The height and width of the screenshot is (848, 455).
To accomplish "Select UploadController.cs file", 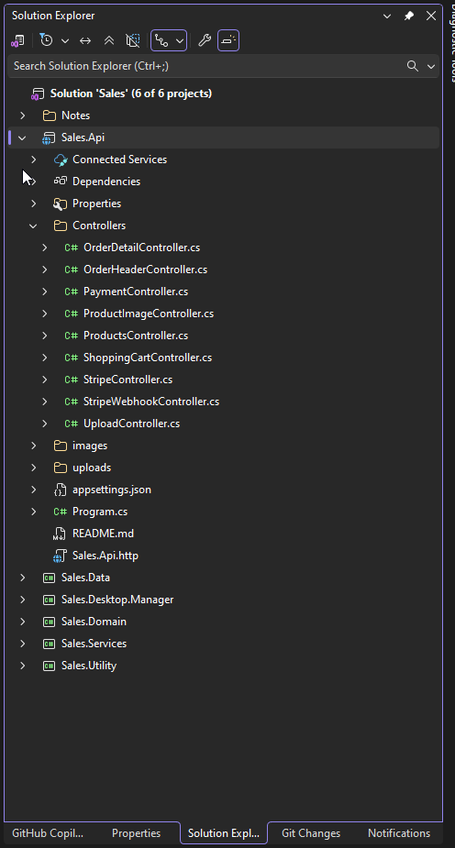I will (x=131, y=424).
